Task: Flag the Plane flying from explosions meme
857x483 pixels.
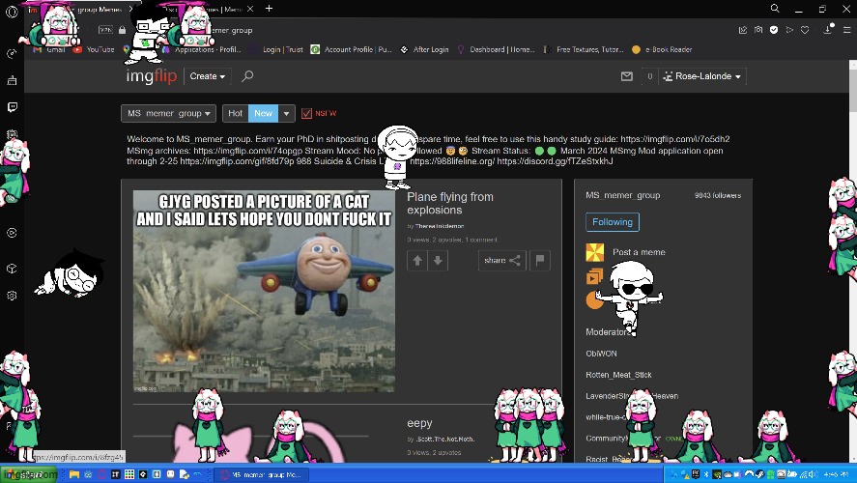Action: tap(539, 261)
